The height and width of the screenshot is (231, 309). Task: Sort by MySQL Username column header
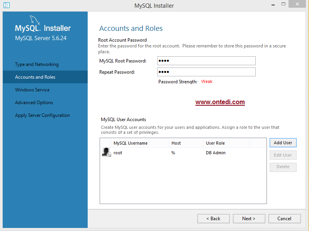140,143
